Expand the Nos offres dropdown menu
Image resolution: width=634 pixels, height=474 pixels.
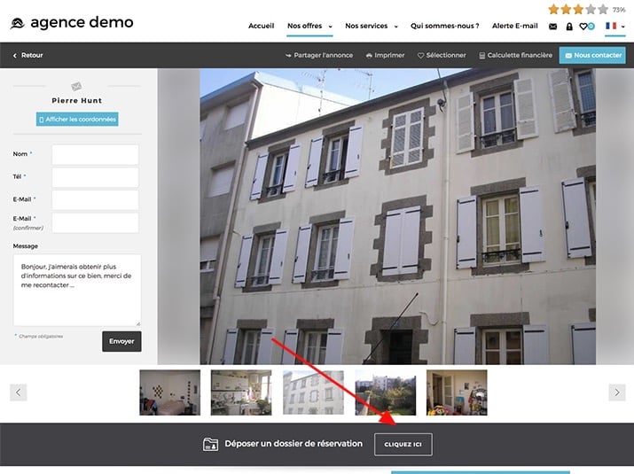coord(309,27)
